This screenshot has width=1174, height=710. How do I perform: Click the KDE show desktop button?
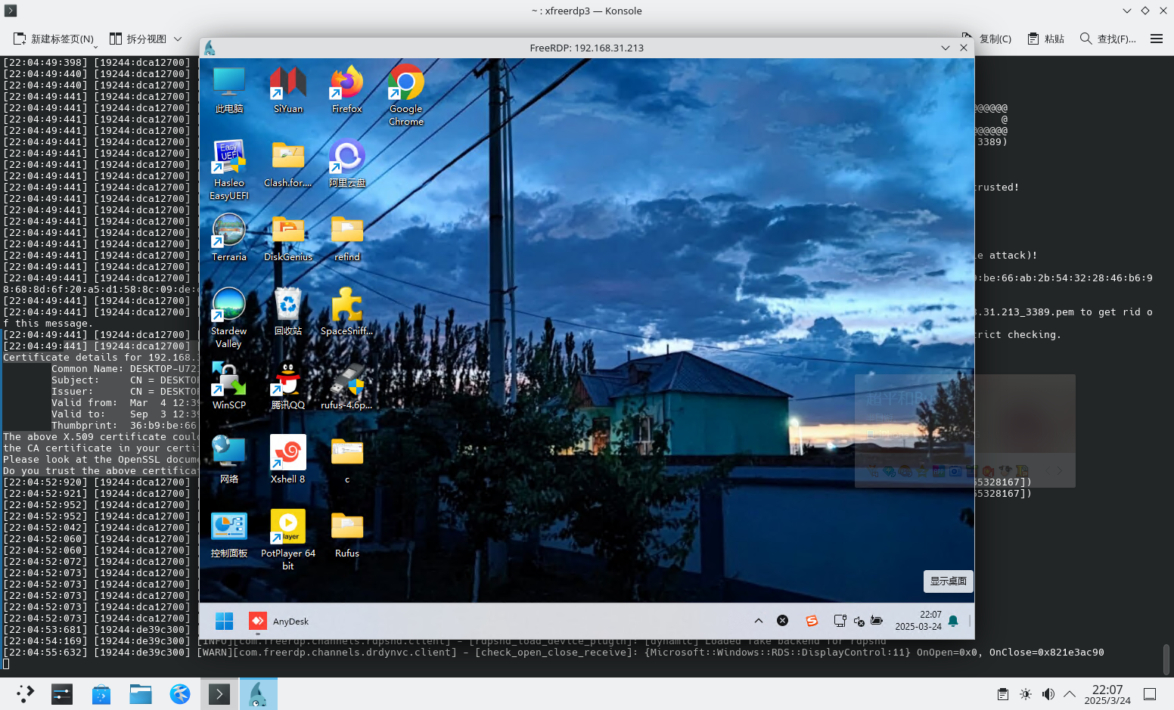(1150, 694)
